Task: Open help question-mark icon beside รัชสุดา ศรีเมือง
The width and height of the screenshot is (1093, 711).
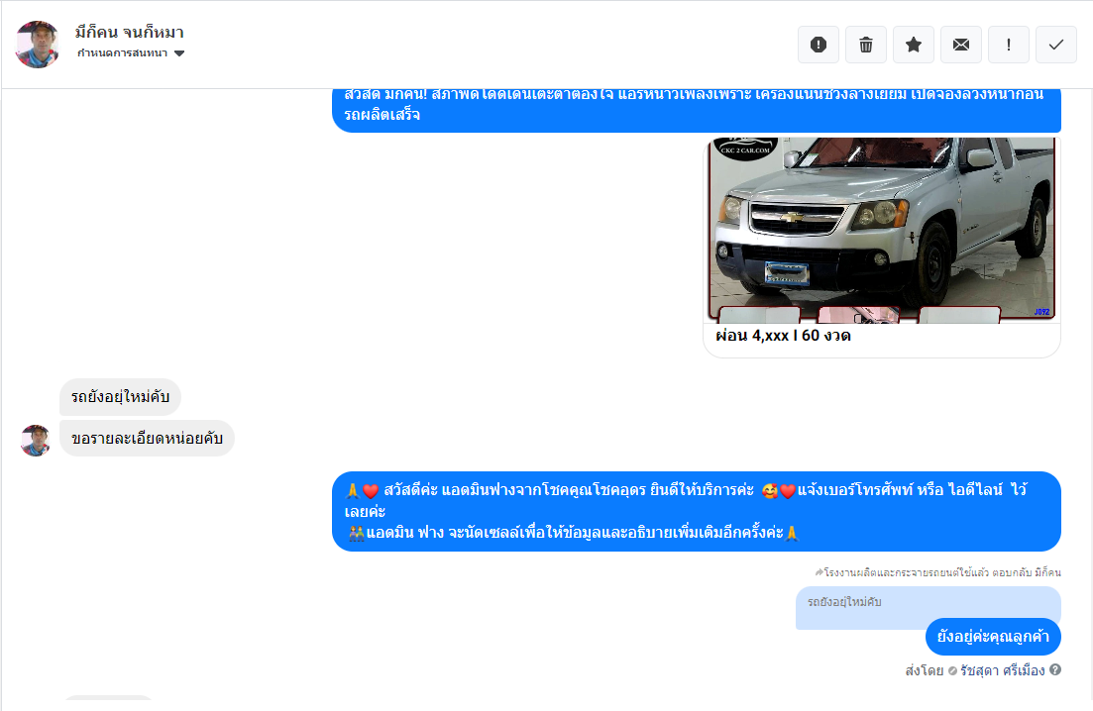Action: coord(1055,670)
